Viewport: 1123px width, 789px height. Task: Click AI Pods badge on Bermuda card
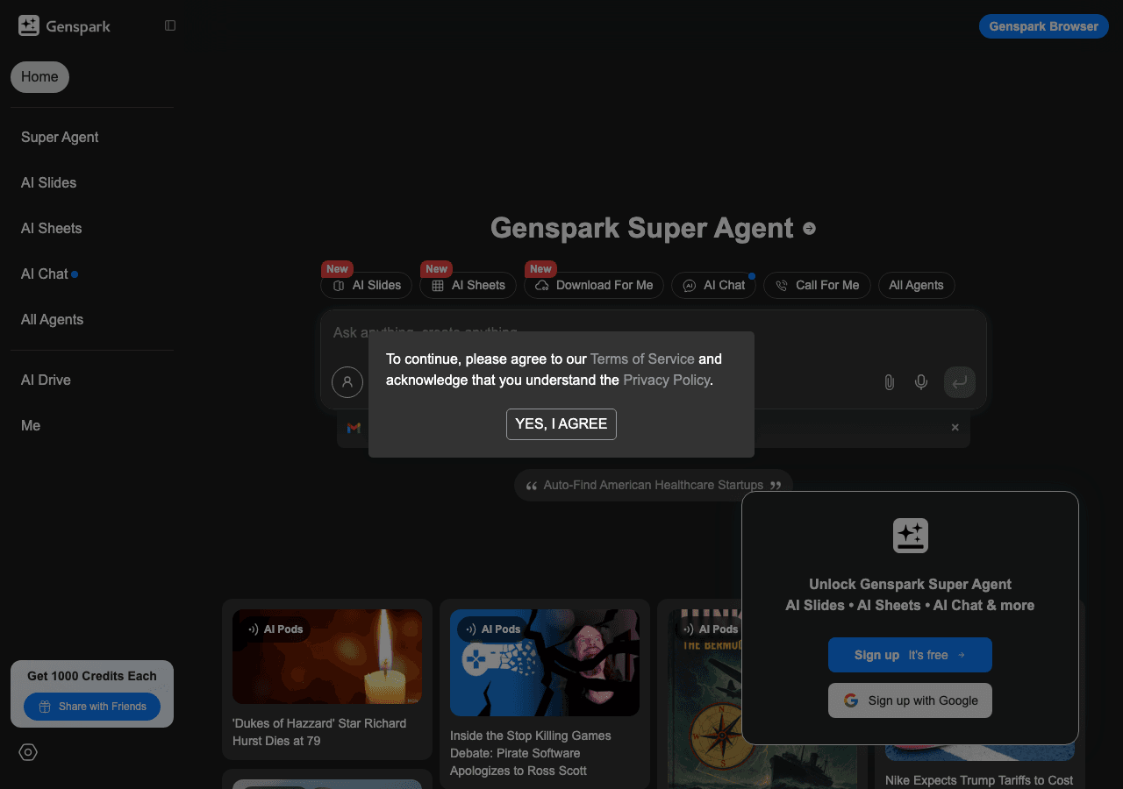pos(711,629)
